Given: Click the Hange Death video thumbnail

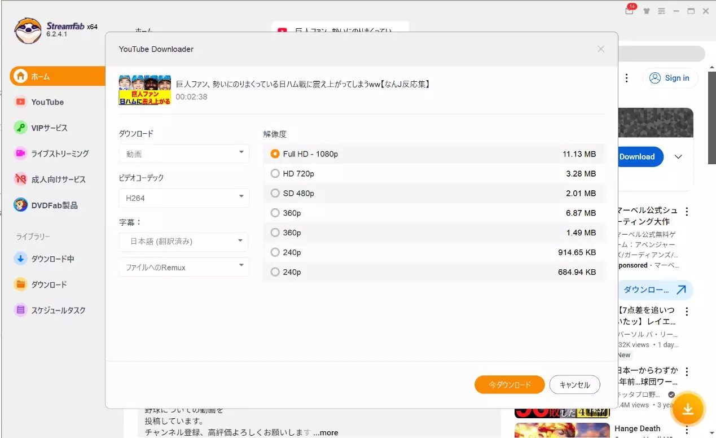Looking at the screenshot, I should coord(562,430).
